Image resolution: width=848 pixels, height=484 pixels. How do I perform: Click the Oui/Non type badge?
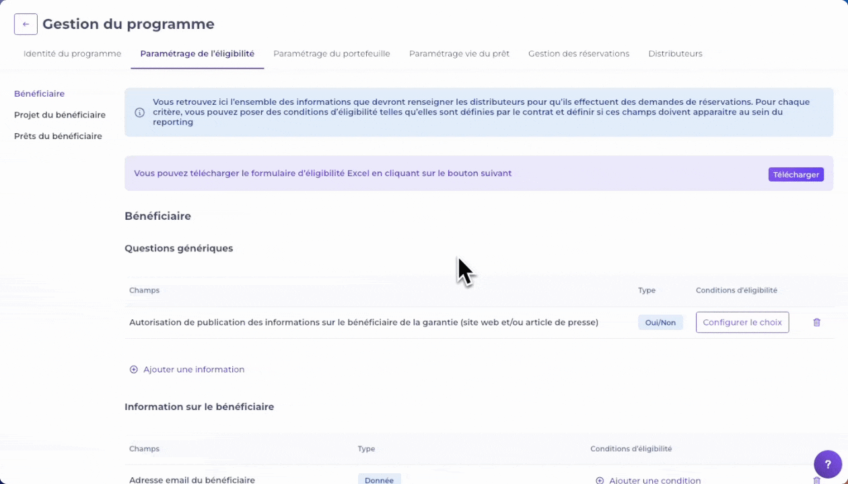pos(660,323)
